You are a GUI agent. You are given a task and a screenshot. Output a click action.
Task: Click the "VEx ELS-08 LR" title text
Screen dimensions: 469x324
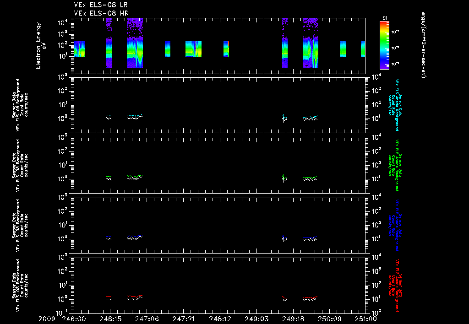[101, 5]
